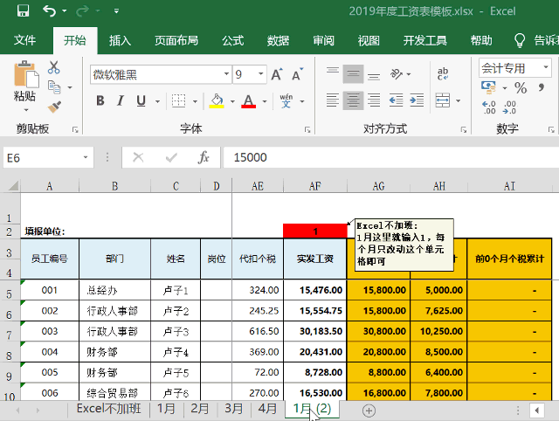Viewport: 559px width, 421px height.
Task: Click the Insert Function fx icon
Action: 204,157
